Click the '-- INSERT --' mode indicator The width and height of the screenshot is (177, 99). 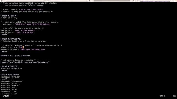pyautogui.click(x=6, y=96)
